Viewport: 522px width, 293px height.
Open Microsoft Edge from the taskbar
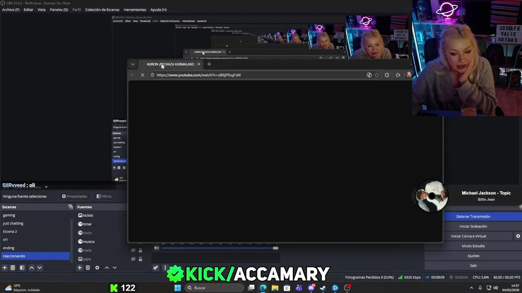(263, 288)
